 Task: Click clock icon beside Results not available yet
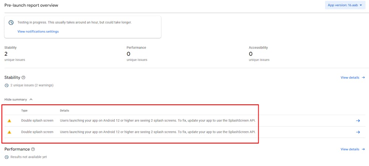pos(7,157)
